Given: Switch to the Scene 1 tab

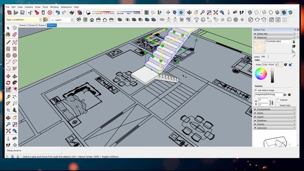Looking at the screenshot, I should pos(23,25).
